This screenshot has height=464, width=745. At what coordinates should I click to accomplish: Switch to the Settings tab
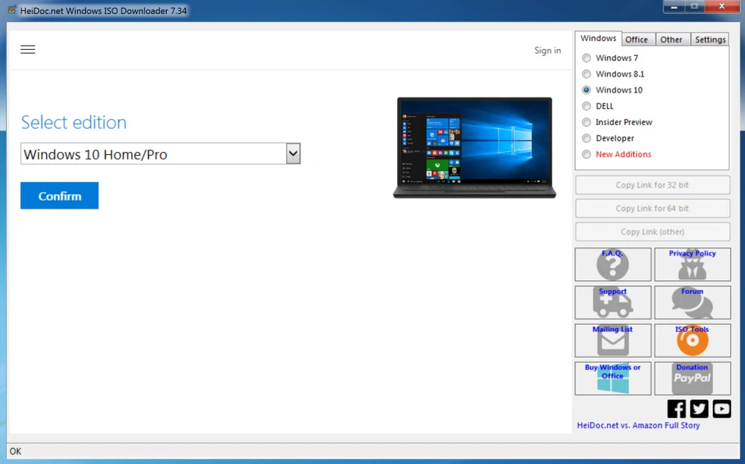pos(710,39)
